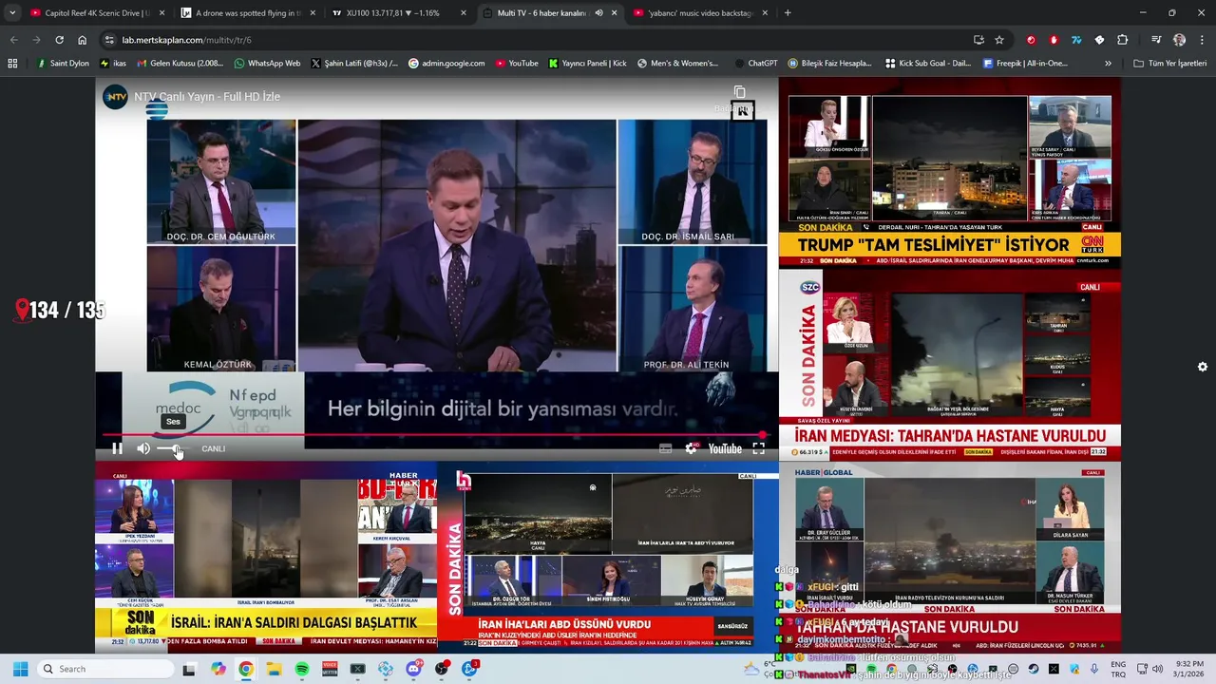
Task: Go forward in browser history
Action: 36,40
